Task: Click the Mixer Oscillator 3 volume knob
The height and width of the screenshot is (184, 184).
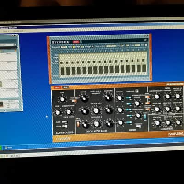Action: 121,122
